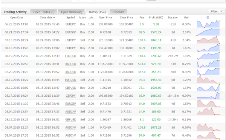Sort by Open Price column header
Viewport: 226px width, 140px height.
(x=105, y=18)
